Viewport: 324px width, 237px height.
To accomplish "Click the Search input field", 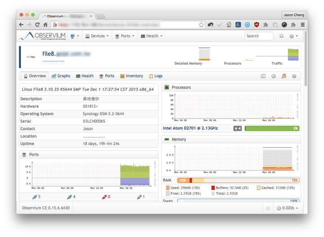I will 259,36.
